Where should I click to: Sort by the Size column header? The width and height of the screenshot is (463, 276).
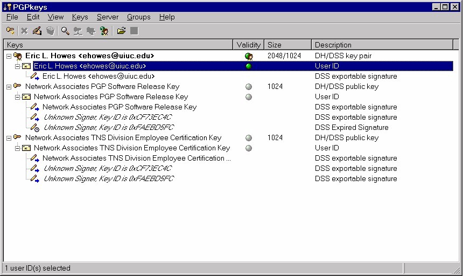pos(287,45)
